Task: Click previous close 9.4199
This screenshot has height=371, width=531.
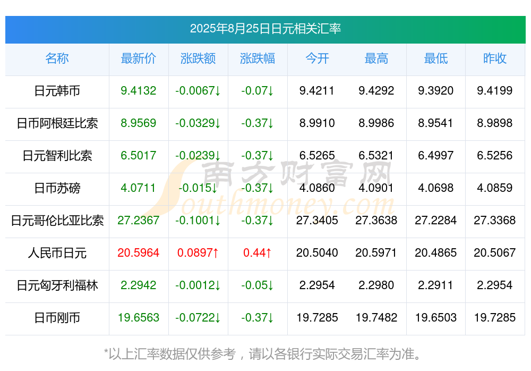Action: click(495, 90)
